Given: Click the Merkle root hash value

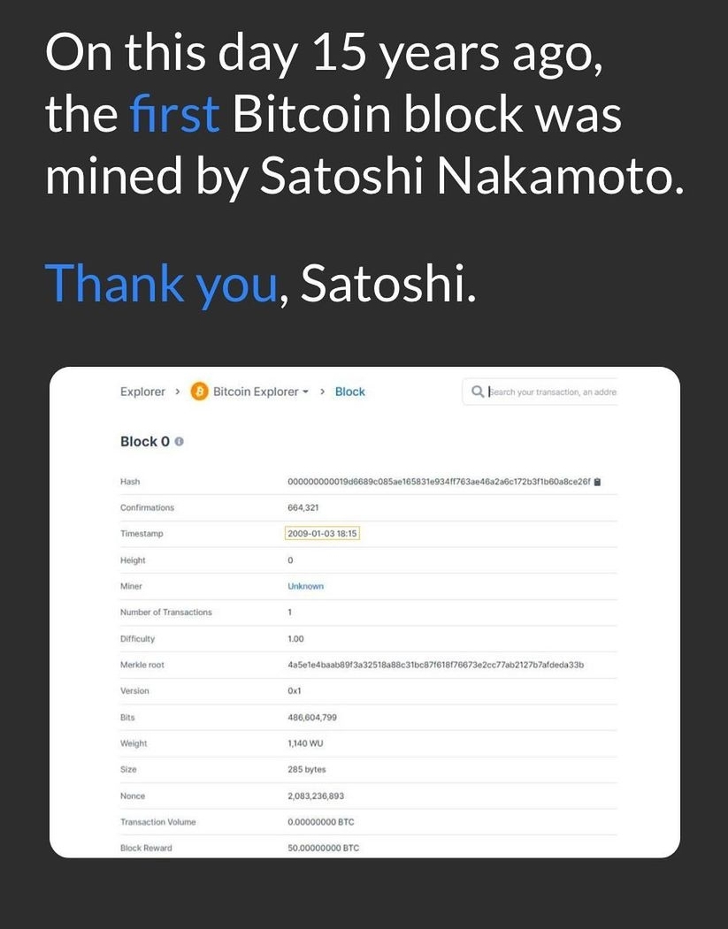Looking at the screenshot, I should pos(435,665).
